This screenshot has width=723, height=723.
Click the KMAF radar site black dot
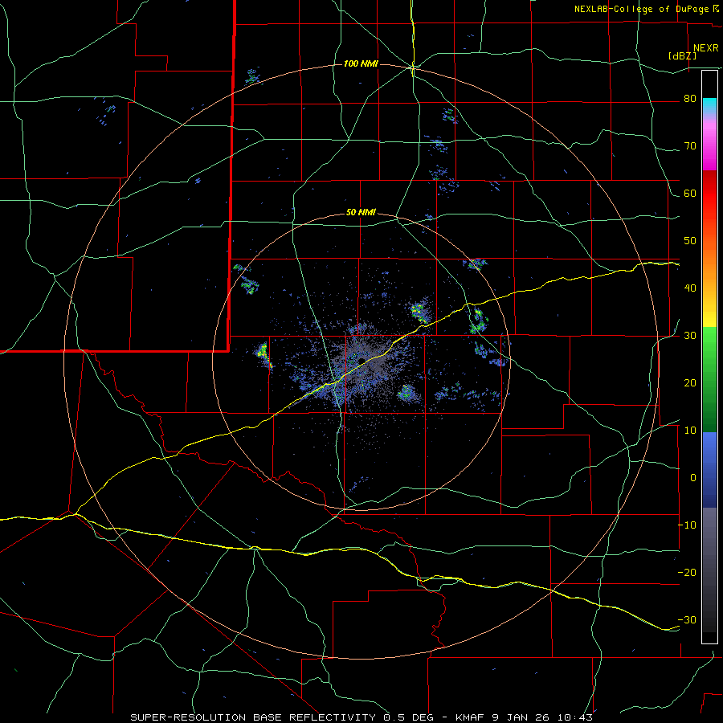click(x=362, y=360)
